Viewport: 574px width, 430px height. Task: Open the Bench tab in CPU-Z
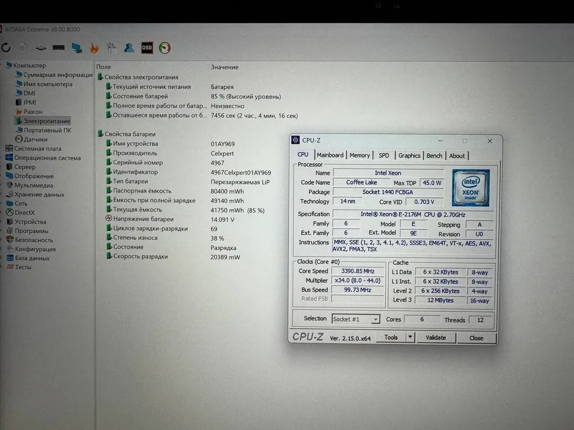coord(434,155)
